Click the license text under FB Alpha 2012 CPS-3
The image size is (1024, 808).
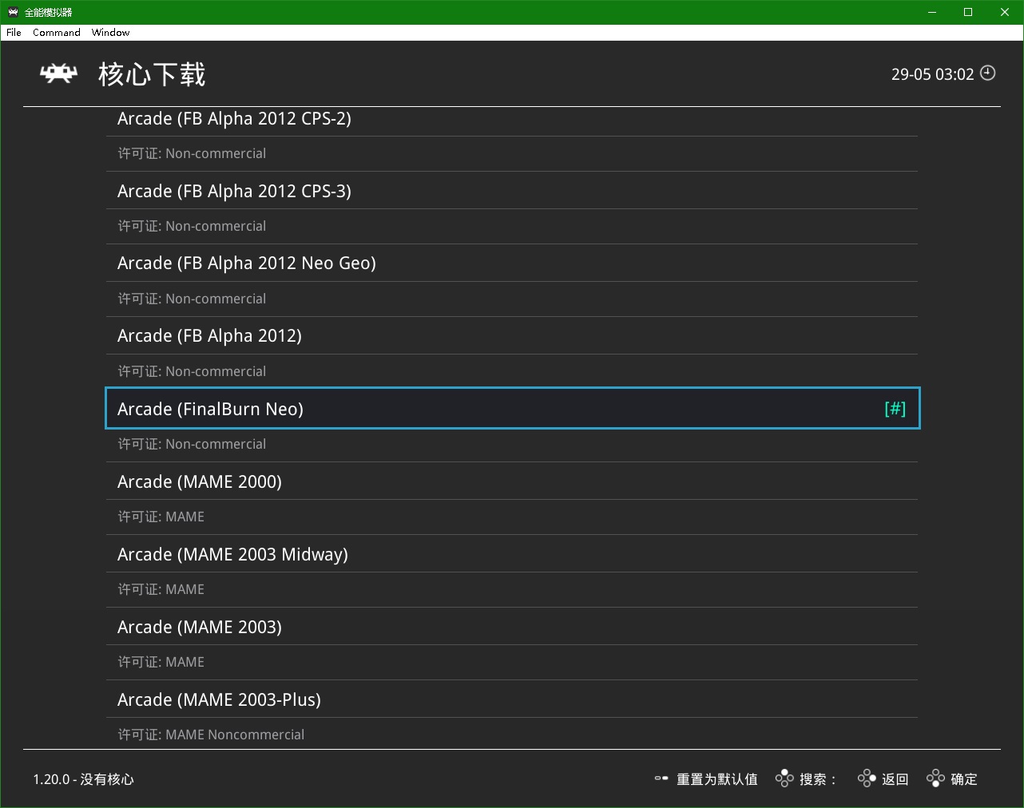[192, 226]
